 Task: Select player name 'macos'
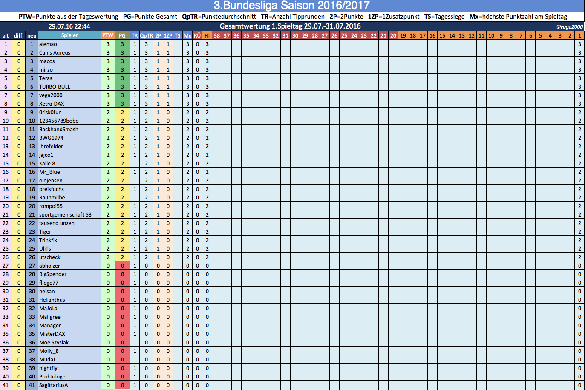47,61
